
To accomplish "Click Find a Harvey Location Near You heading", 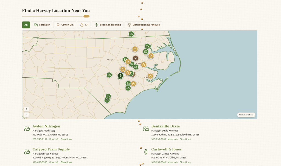I will 56,11.
